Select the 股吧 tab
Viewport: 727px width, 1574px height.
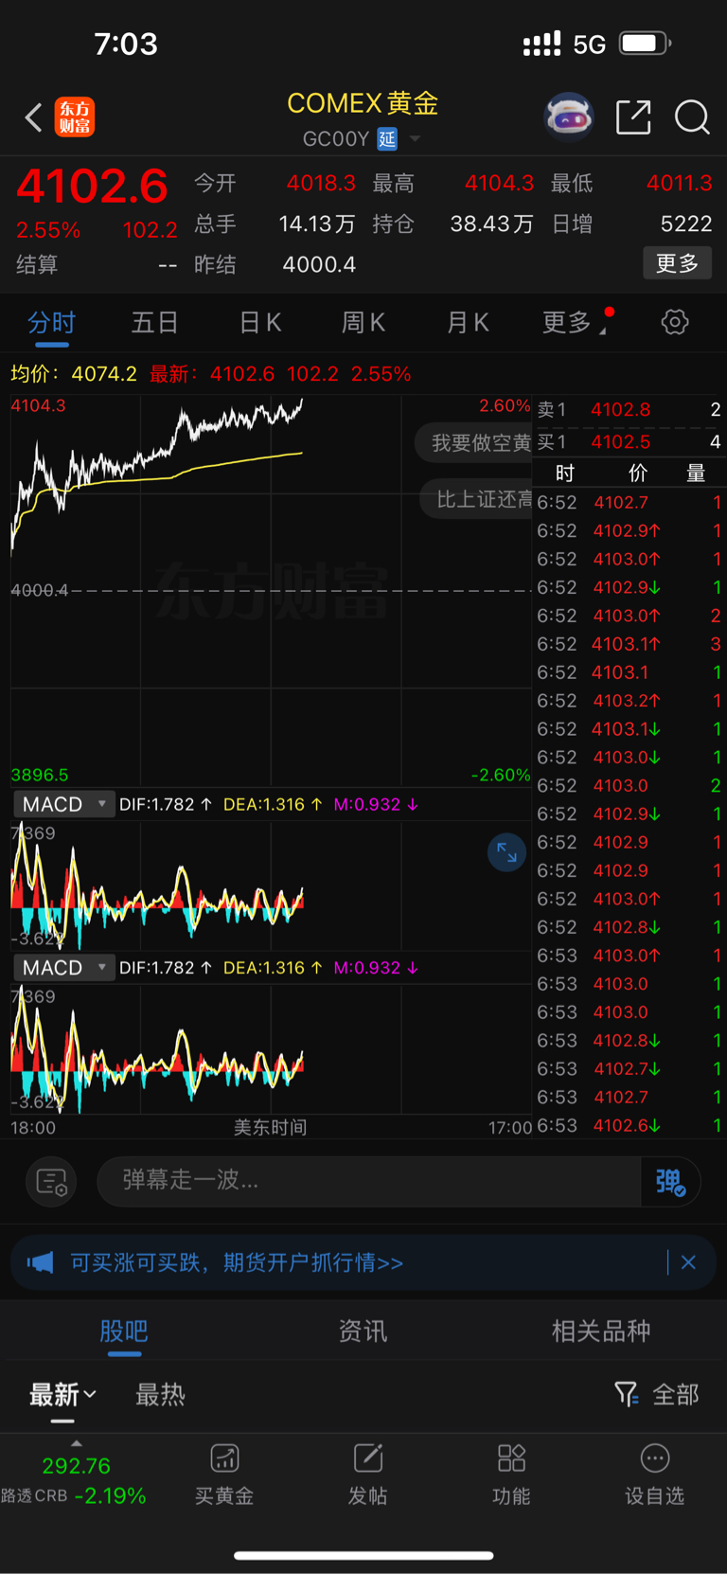tap(124, 1332)
